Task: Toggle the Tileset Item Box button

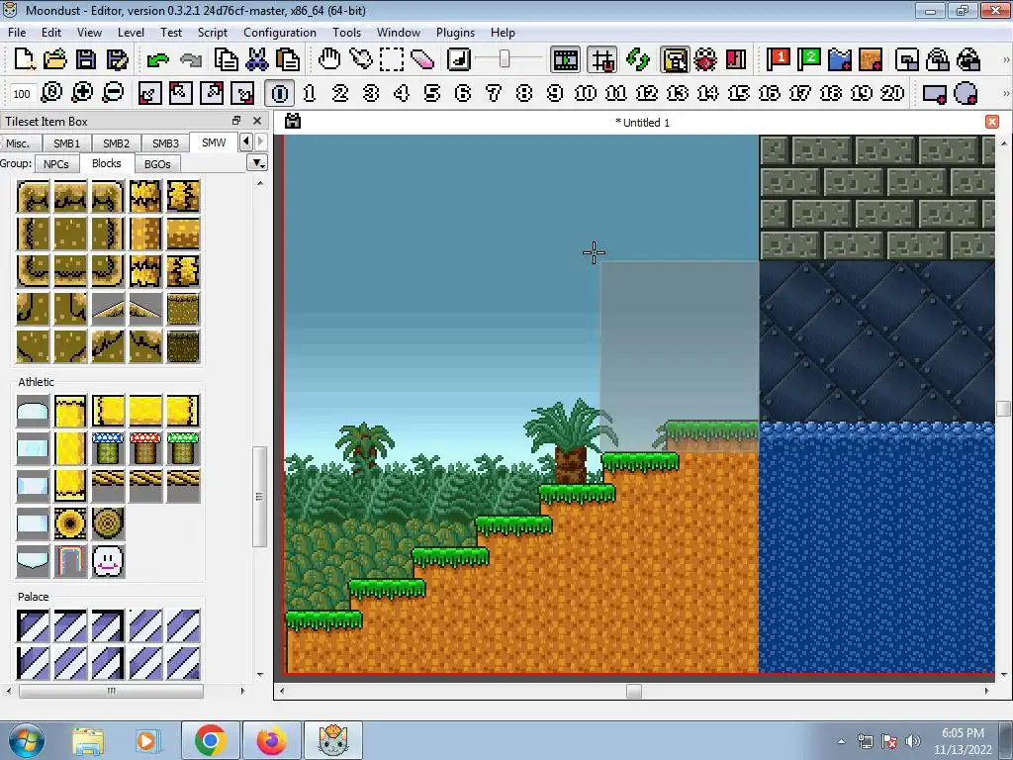Action: point(675,60)
